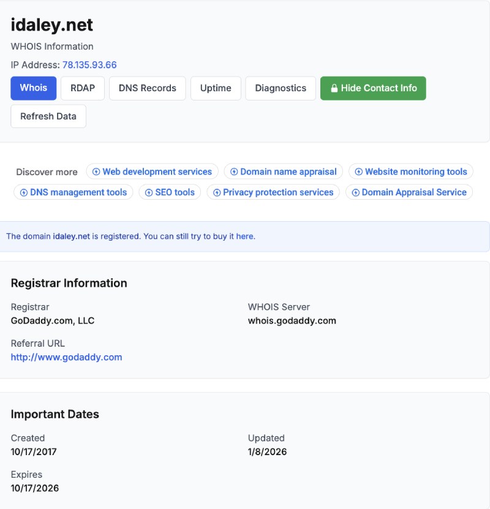The height and width of the screenshot is (509, 490).
Task: Click arrow icon beside SEO tools
Action: point(149,192)
